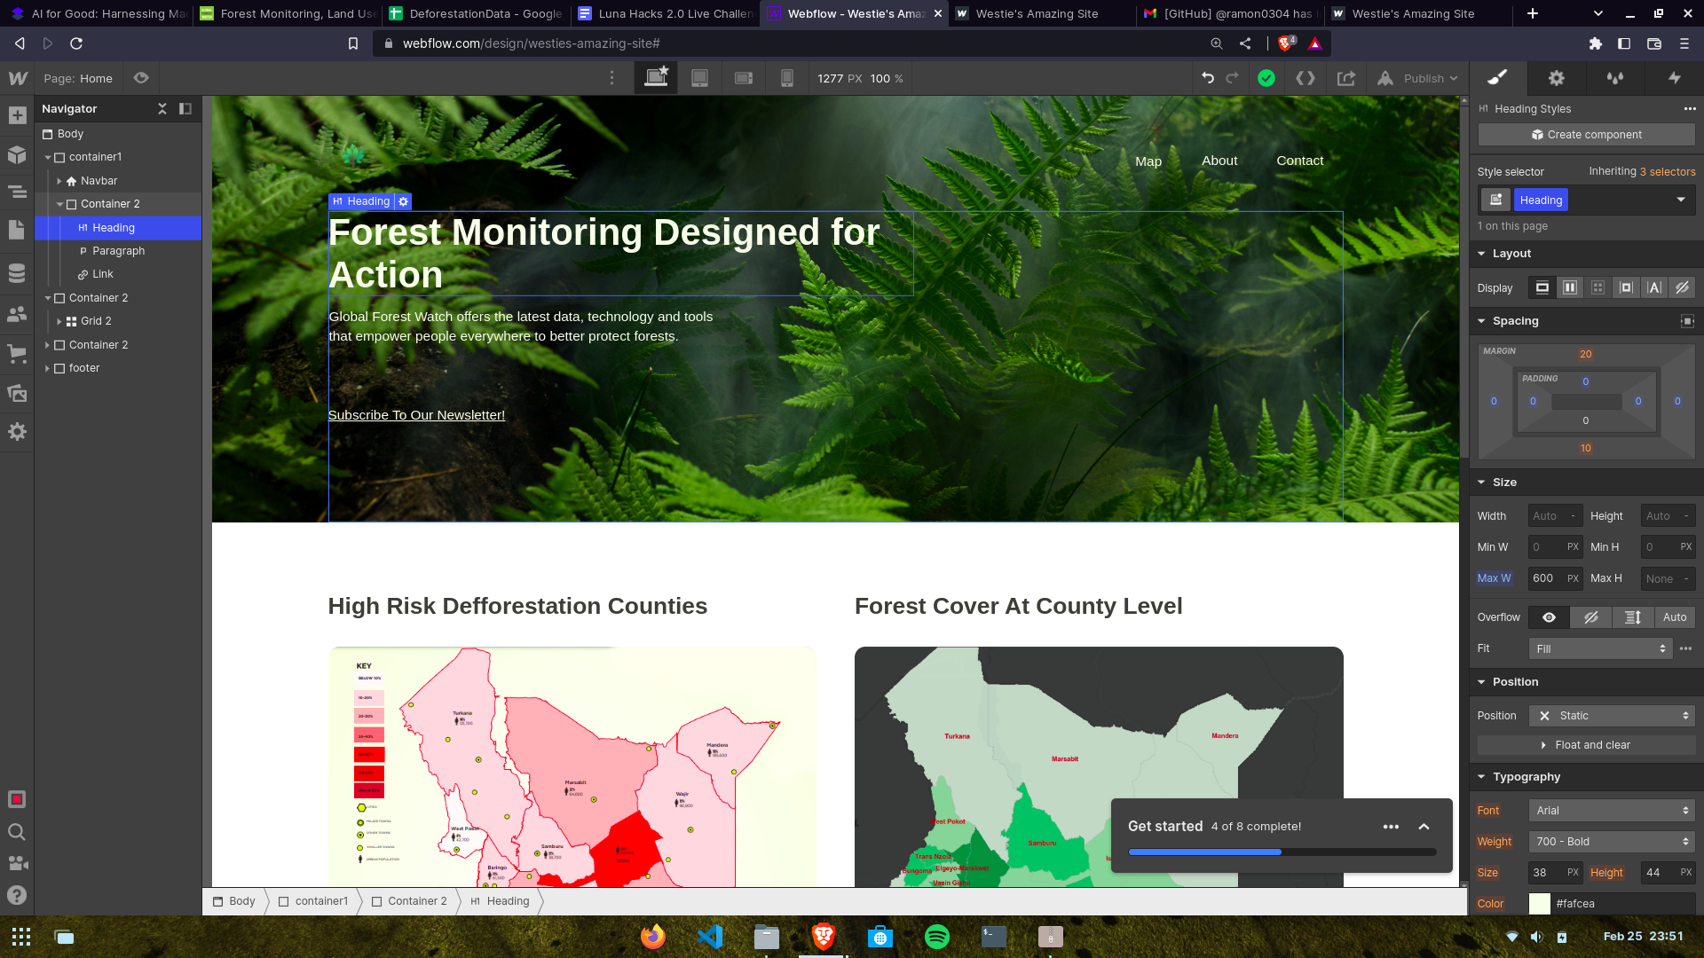This screenshot has width=1704, height=958.
Task: Open the Element Settings gear tab
Action: tap(1557, 78)
